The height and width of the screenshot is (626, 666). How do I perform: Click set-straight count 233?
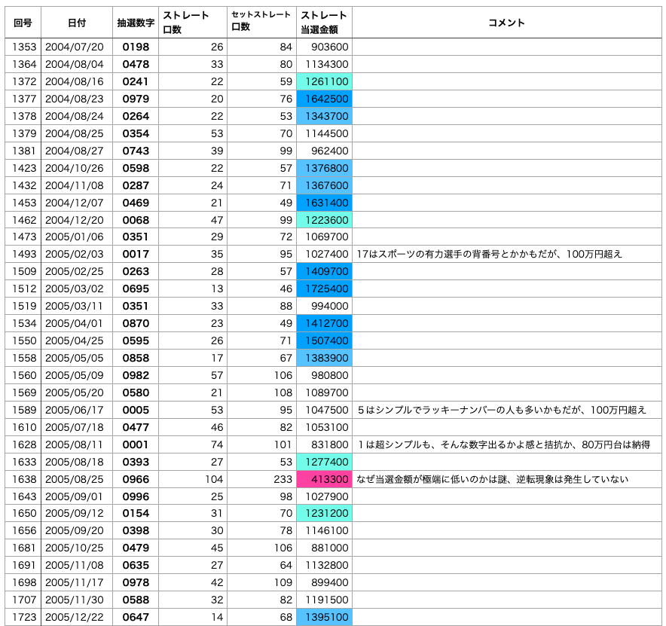coord(261,479)
